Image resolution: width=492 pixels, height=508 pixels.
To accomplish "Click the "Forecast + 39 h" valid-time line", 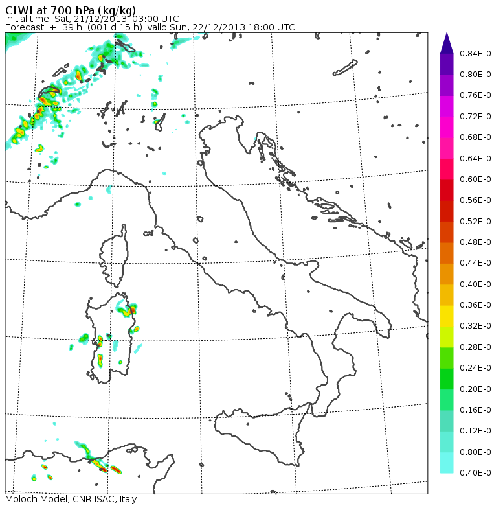I will click(150, 27).
